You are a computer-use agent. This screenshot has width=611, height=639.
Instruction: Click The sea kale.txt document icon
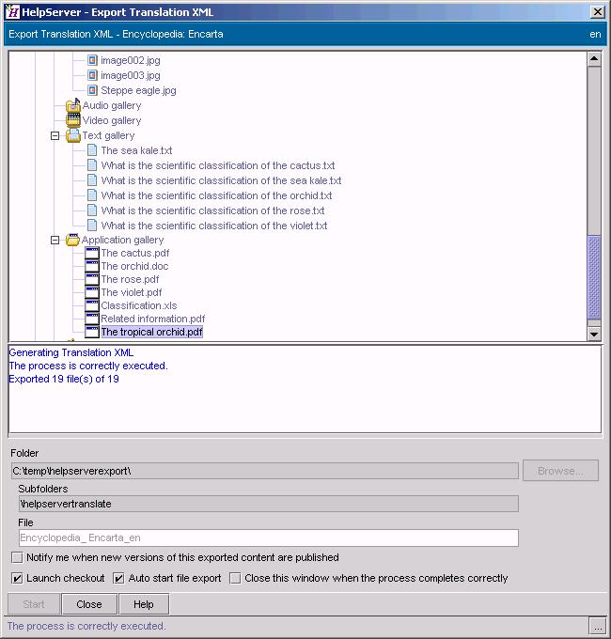point(92,150)
